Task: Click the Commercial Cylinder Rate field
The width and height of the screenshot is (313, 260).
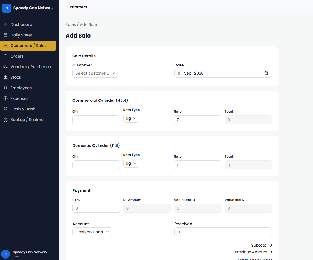Action: (x=197, y=120)
